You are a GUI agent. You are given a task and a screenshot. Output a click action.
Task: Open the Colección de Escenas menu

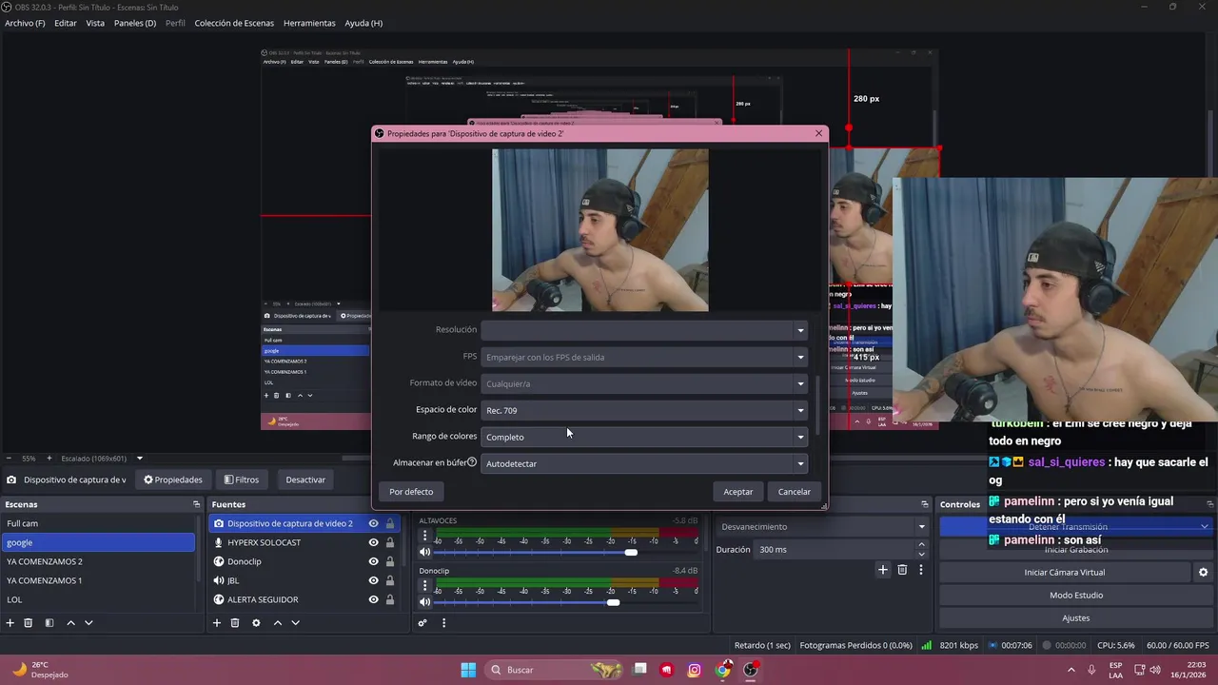pyautogui.click(x=234, y=23)
